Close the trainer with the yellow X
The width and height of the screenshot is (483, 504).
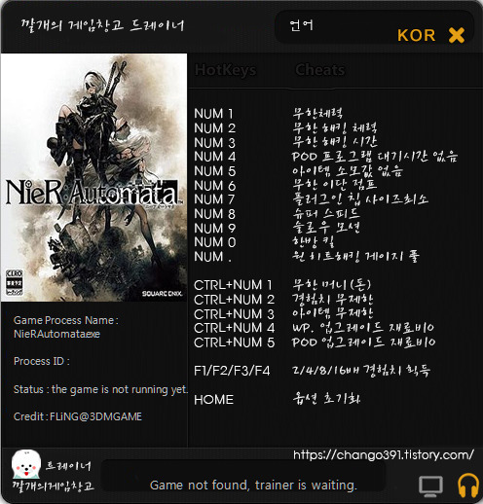pos(457,35)
